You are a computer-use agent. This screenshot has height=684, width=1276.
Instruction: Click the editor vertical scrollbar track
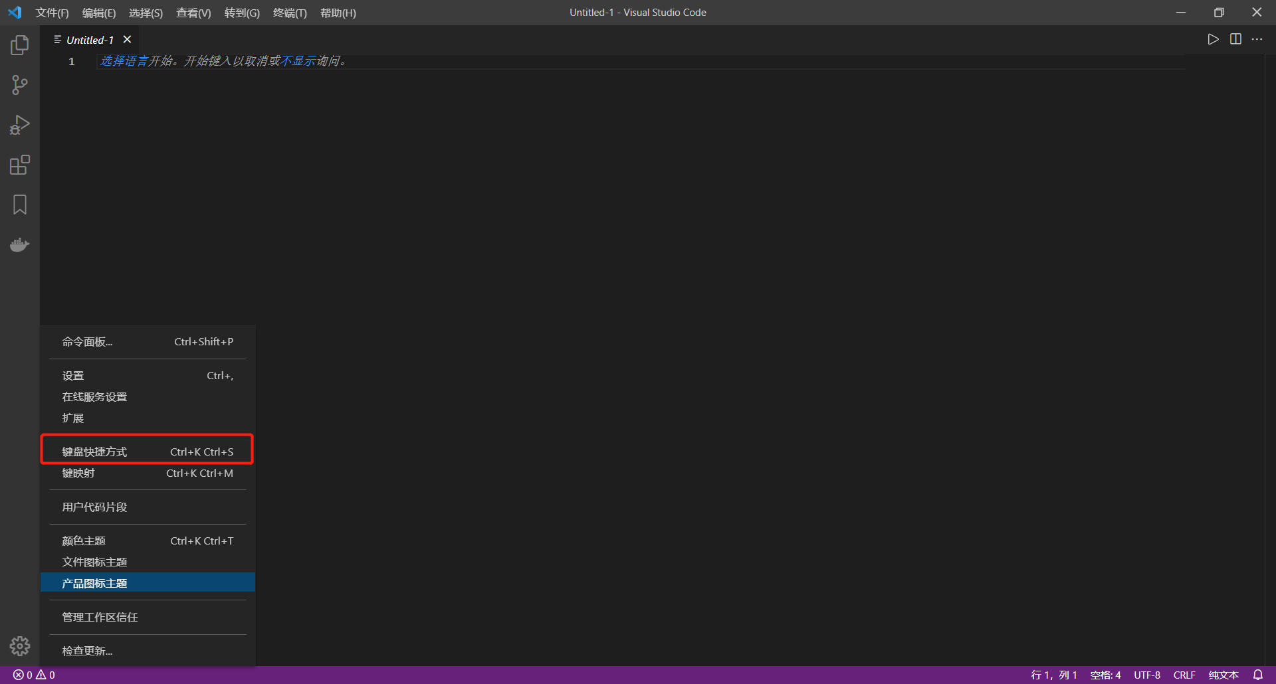tap(1270, 359)
